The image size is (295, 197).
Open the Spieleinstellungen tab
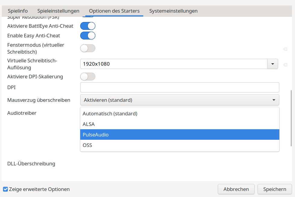[58, 11]
